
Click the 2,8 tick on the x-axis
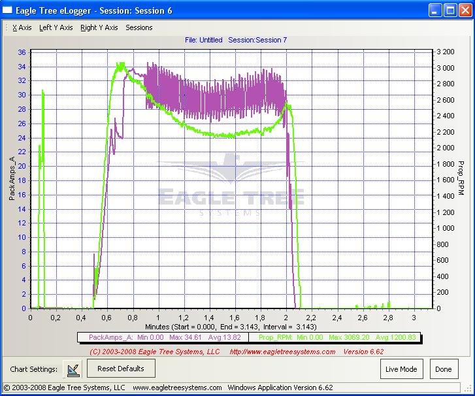[388, 318]
